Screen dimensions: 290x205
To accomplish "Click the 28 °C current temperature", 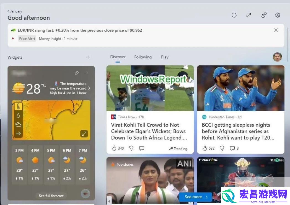I will click(x=36, y=89).
